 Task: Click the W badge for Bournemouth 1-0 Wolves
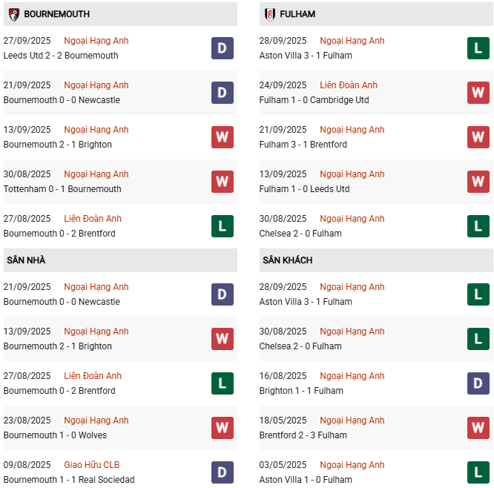click(222, 428)
